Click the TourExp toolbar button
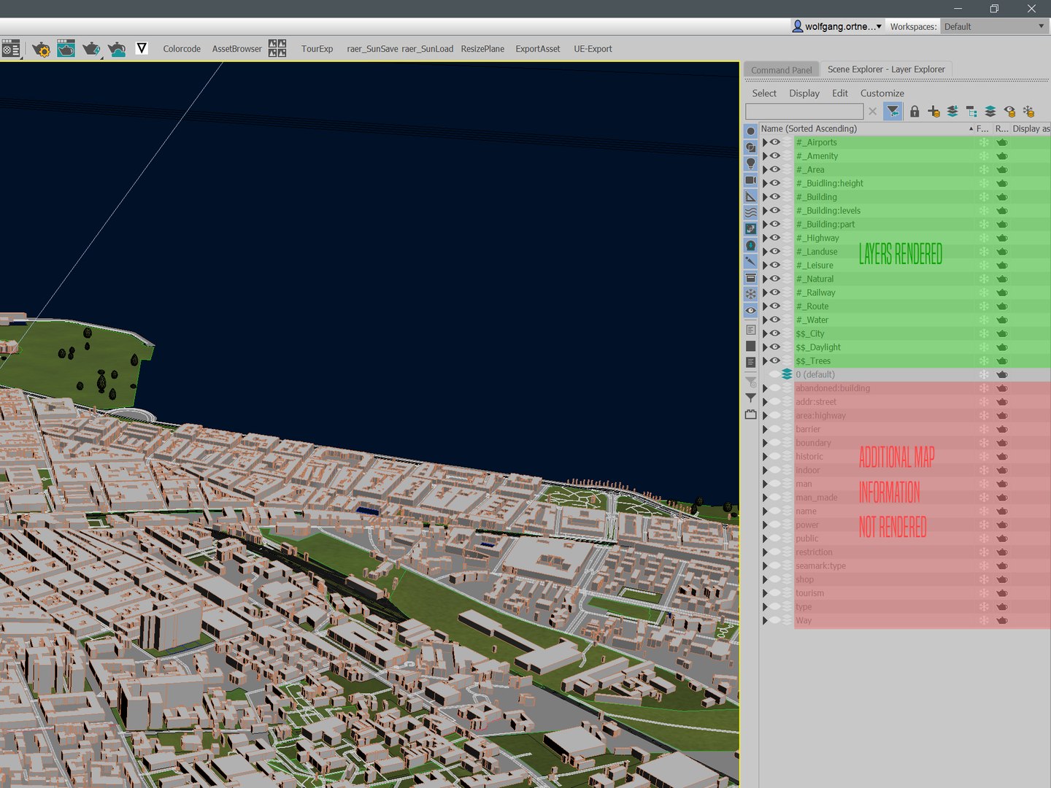 (317, 49)
